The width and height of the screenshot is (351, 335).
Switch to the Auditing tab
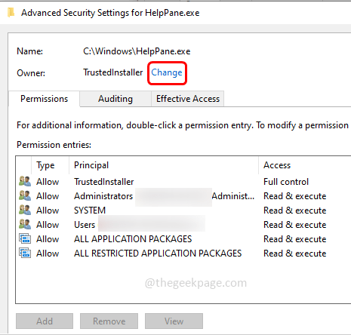(115, 99)
